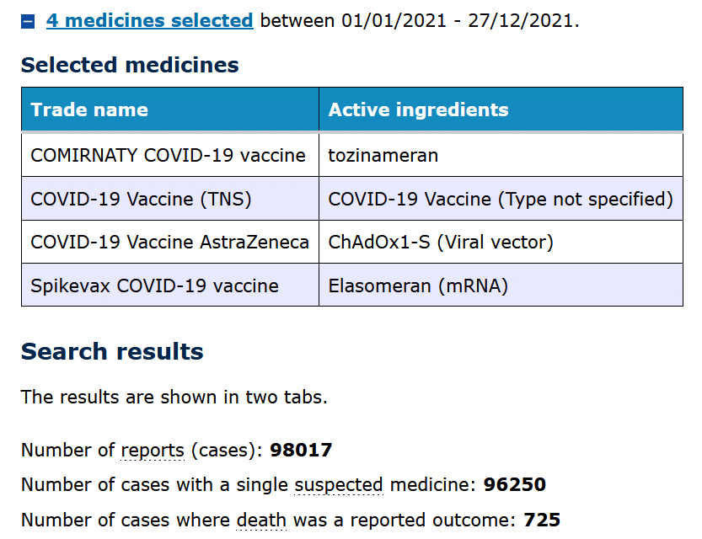Select Spikevax COVID-19 vaccine cell
The image size is (702, 539).
tap(170, 286)
